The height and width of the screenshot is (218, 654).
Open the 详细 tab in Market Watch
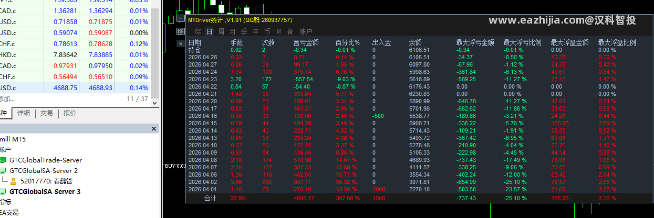[x=24, y=113]
